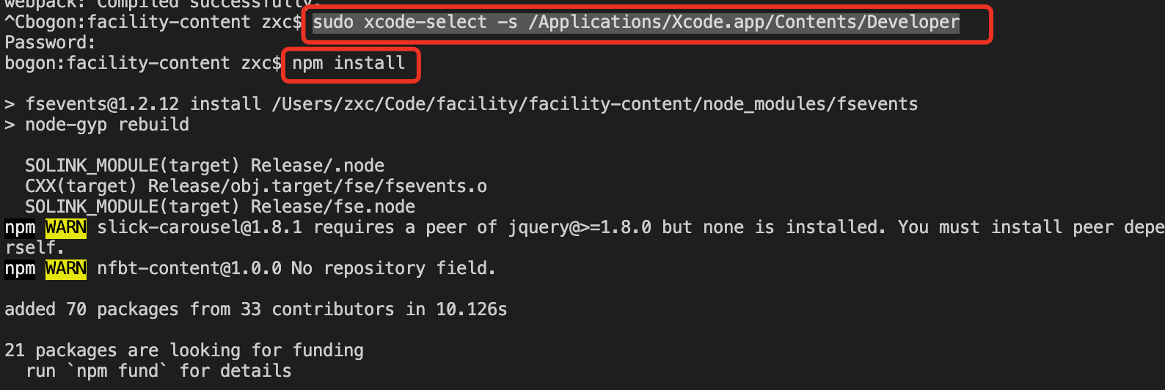This screenshot has height=390, width=1165.
Task: Click the CXX(target) fsevents.o line
Action: pos(256,187)
